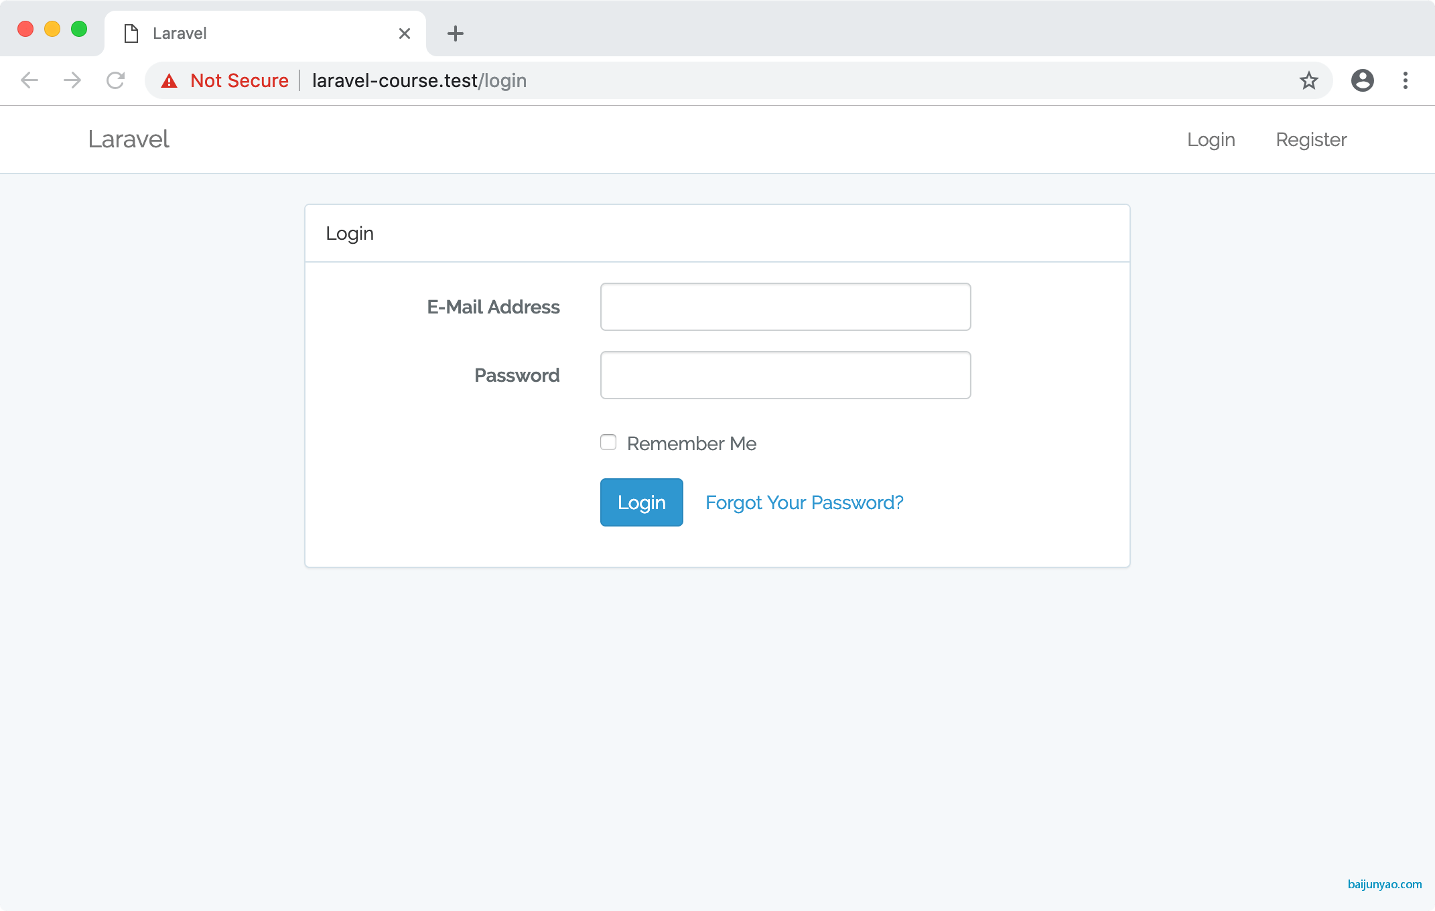Follow the Forgot Your Password link
This screenshot has width=1435, height=911.
pos(804,502)
